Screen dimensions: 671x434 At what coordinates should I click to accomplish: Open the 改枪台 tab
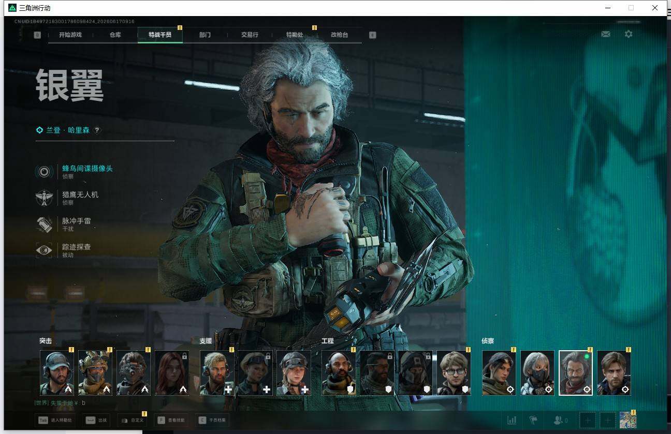pos(339,35)
